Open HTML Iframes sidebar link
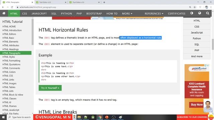This screenshot has width=214, height=120. pyautogui.click(x=9, y=106)
